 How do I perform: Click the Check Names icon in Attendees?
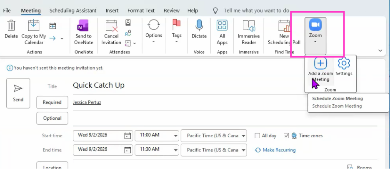point(128,33)
